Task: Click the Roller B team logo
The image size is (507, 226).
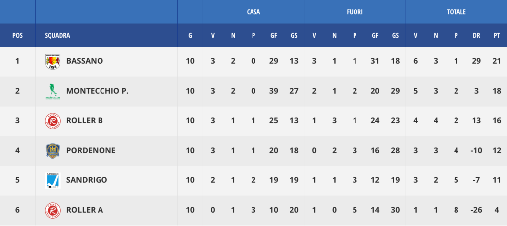Action: tap(52, 121)
